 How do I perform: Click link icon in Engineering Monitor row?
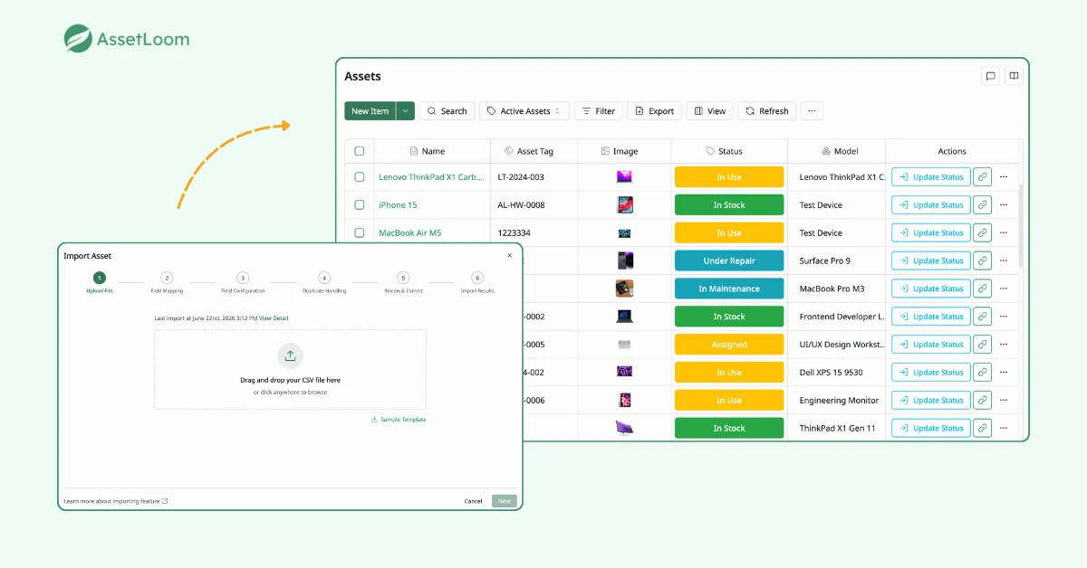[x=982, y=401]
